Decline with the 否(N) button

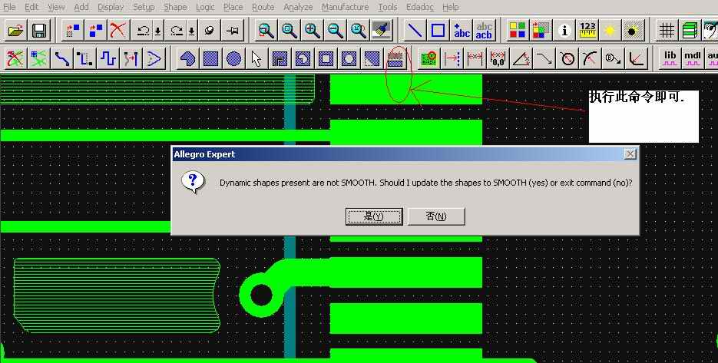[x=436, y=216]
